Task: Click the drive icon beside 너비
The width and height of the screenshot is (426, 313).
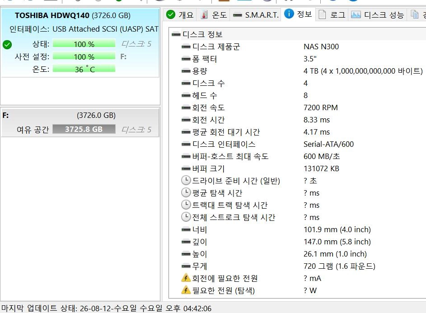Action: pos(186,230)
